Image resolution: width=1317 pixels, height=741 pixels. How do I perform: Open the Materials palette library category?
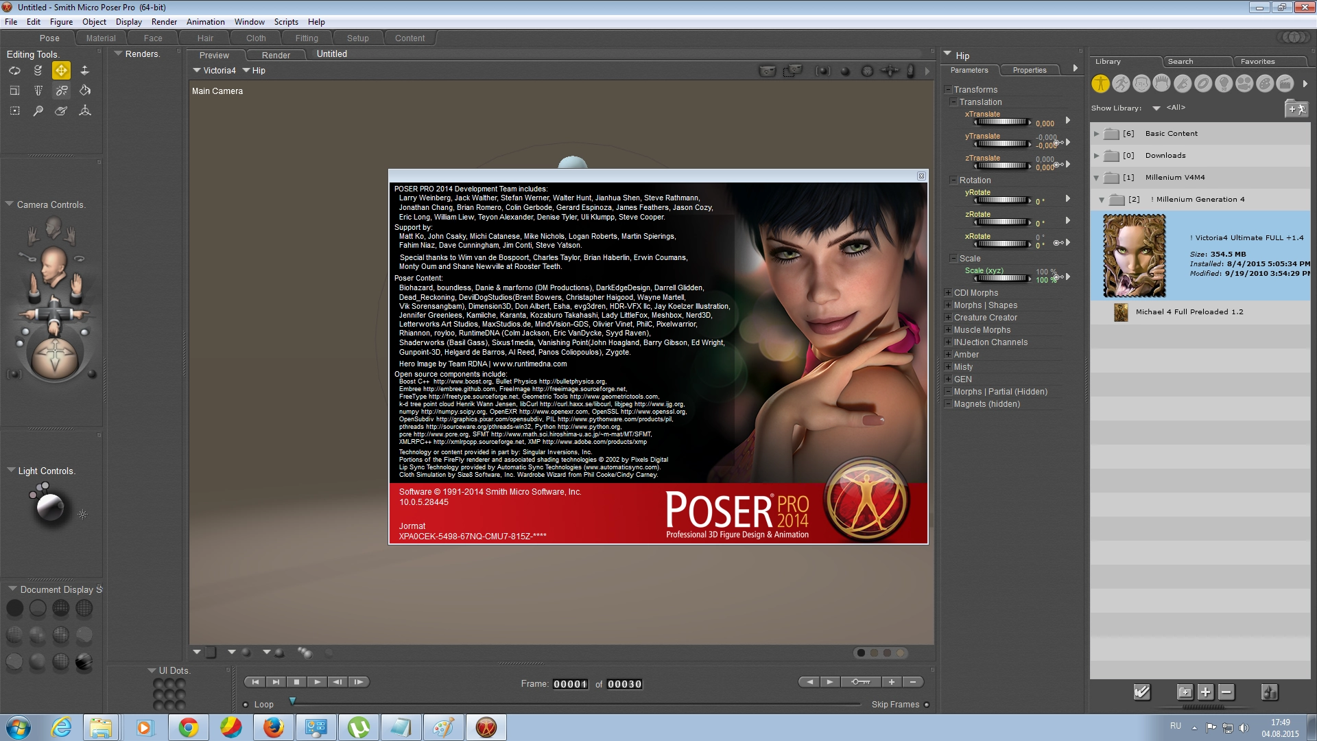(x=1265, y=84)
